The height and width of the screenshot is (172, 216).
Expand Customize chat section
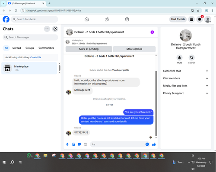point(186,71)
